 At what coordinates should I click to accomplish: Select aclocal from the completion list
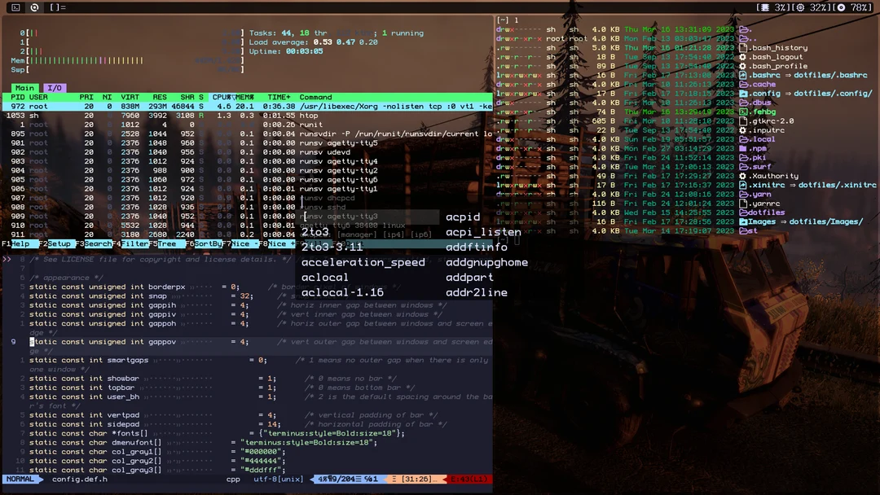326,277
